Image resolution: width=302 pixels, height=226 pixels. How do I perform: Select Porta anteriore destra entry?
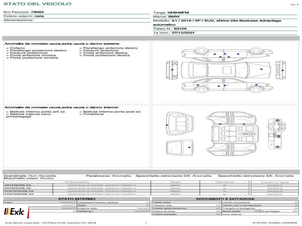[x=103, y=53]
